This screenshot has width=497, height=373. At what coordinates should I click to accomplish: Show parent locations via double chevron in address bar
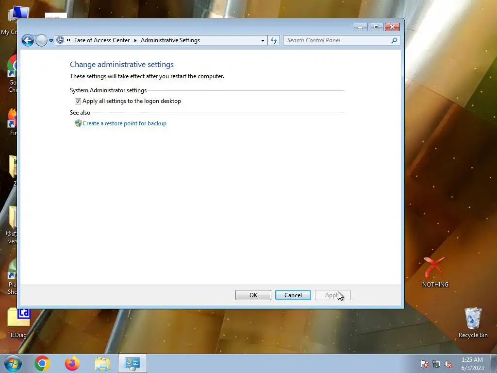[68, 40]
